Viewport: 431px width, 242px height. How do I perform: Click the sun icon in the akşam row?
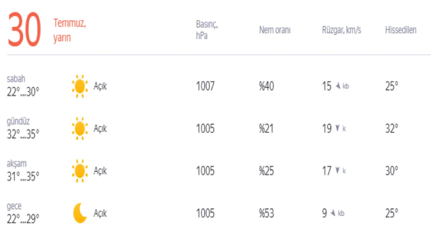tap(79, 171)
